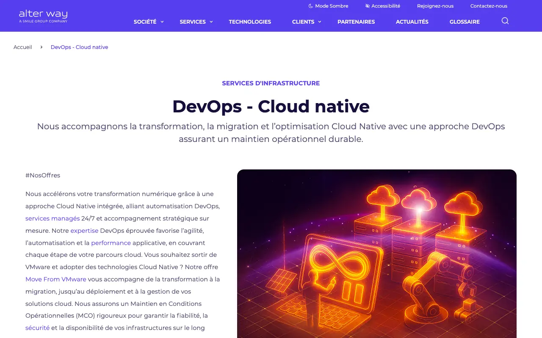Viewport: 542px width, 338px height.
Task: Open the Actualités section
Action: (412, 22)
